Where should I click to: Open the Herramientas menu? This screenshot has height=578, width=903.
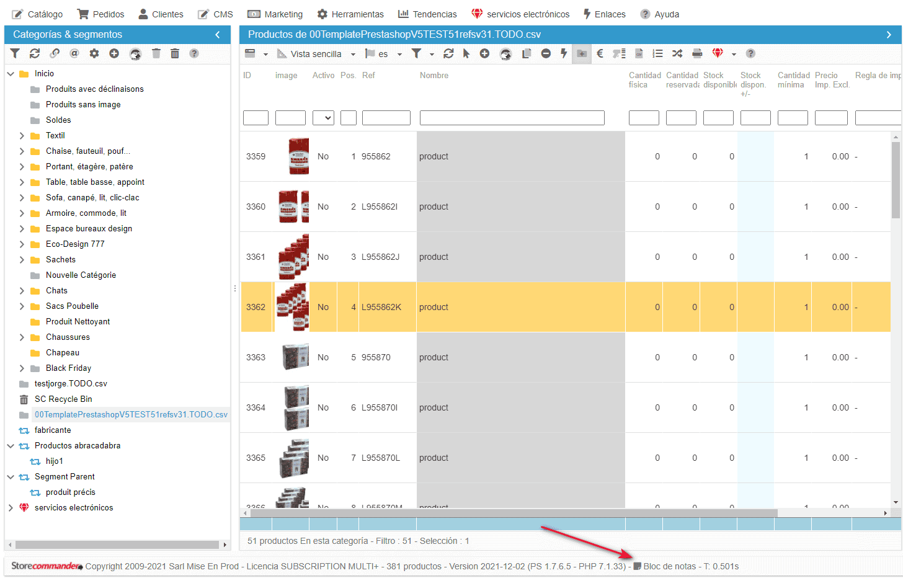(350, 14)
